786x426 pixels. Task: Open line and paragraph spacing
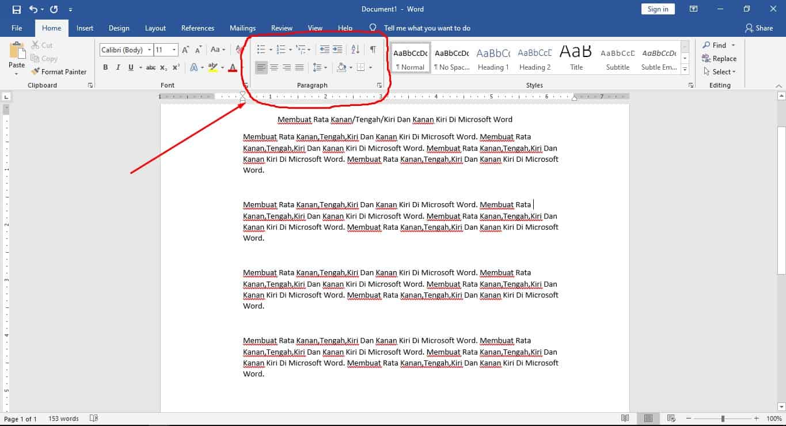point(320,67)
